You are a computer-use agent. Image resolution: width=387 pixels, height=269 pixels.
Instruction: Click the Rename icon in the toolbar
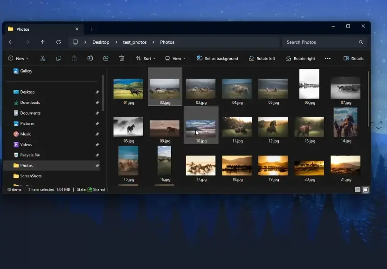90,58
